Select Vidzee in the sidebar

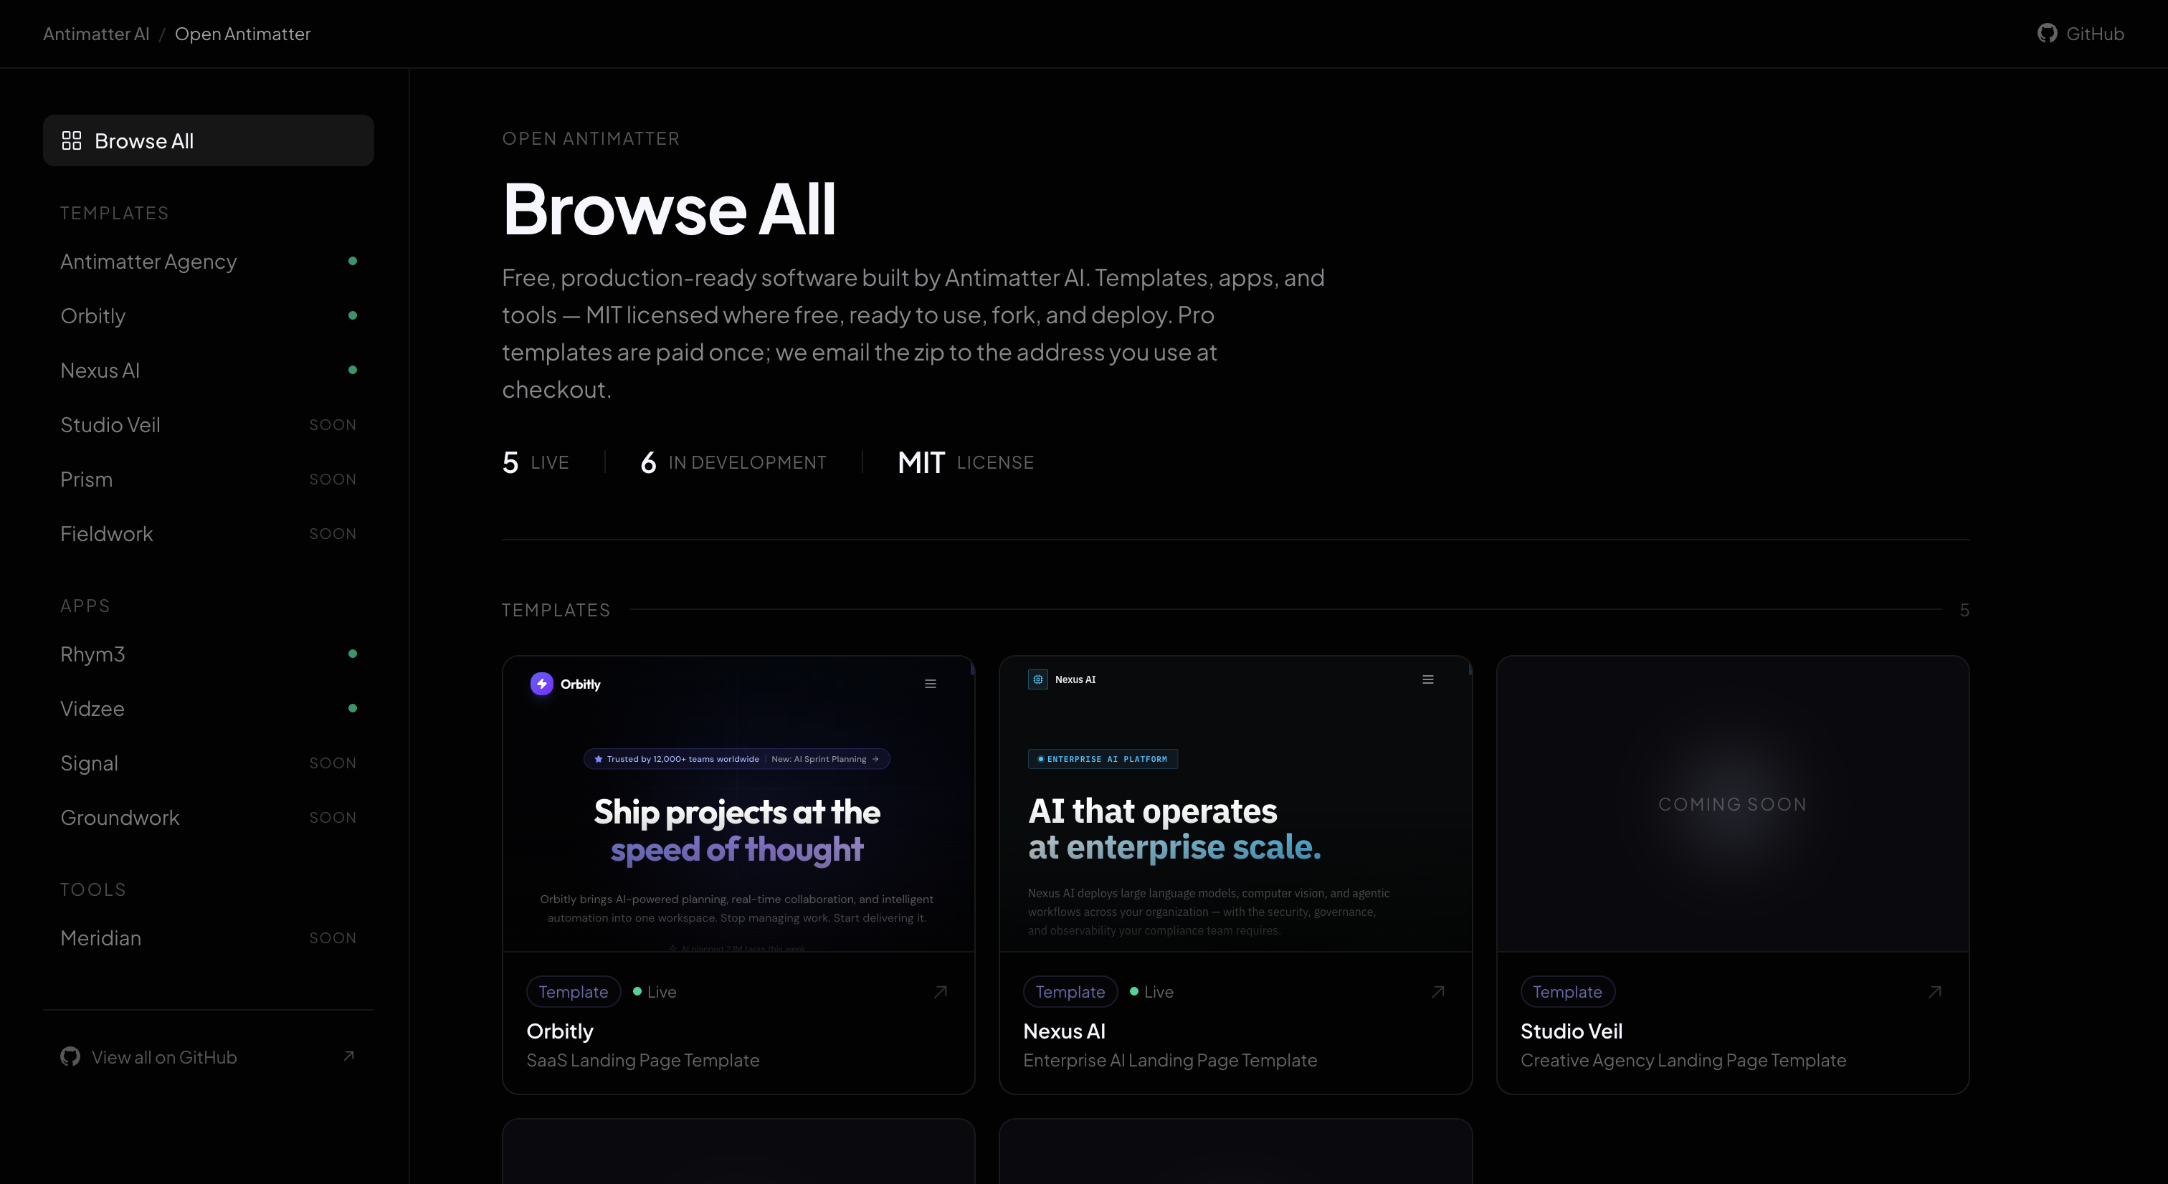pos(92,709)
